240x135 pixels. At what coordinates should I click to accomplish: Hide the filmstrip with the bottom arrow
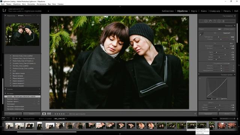point(120,134)
